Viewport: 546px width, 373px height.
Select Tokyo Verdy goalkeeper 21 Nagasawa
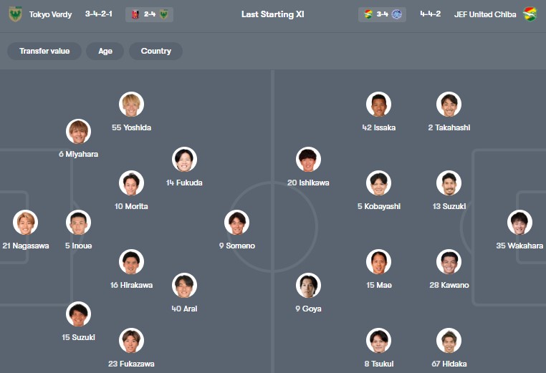tap(26, 223)
